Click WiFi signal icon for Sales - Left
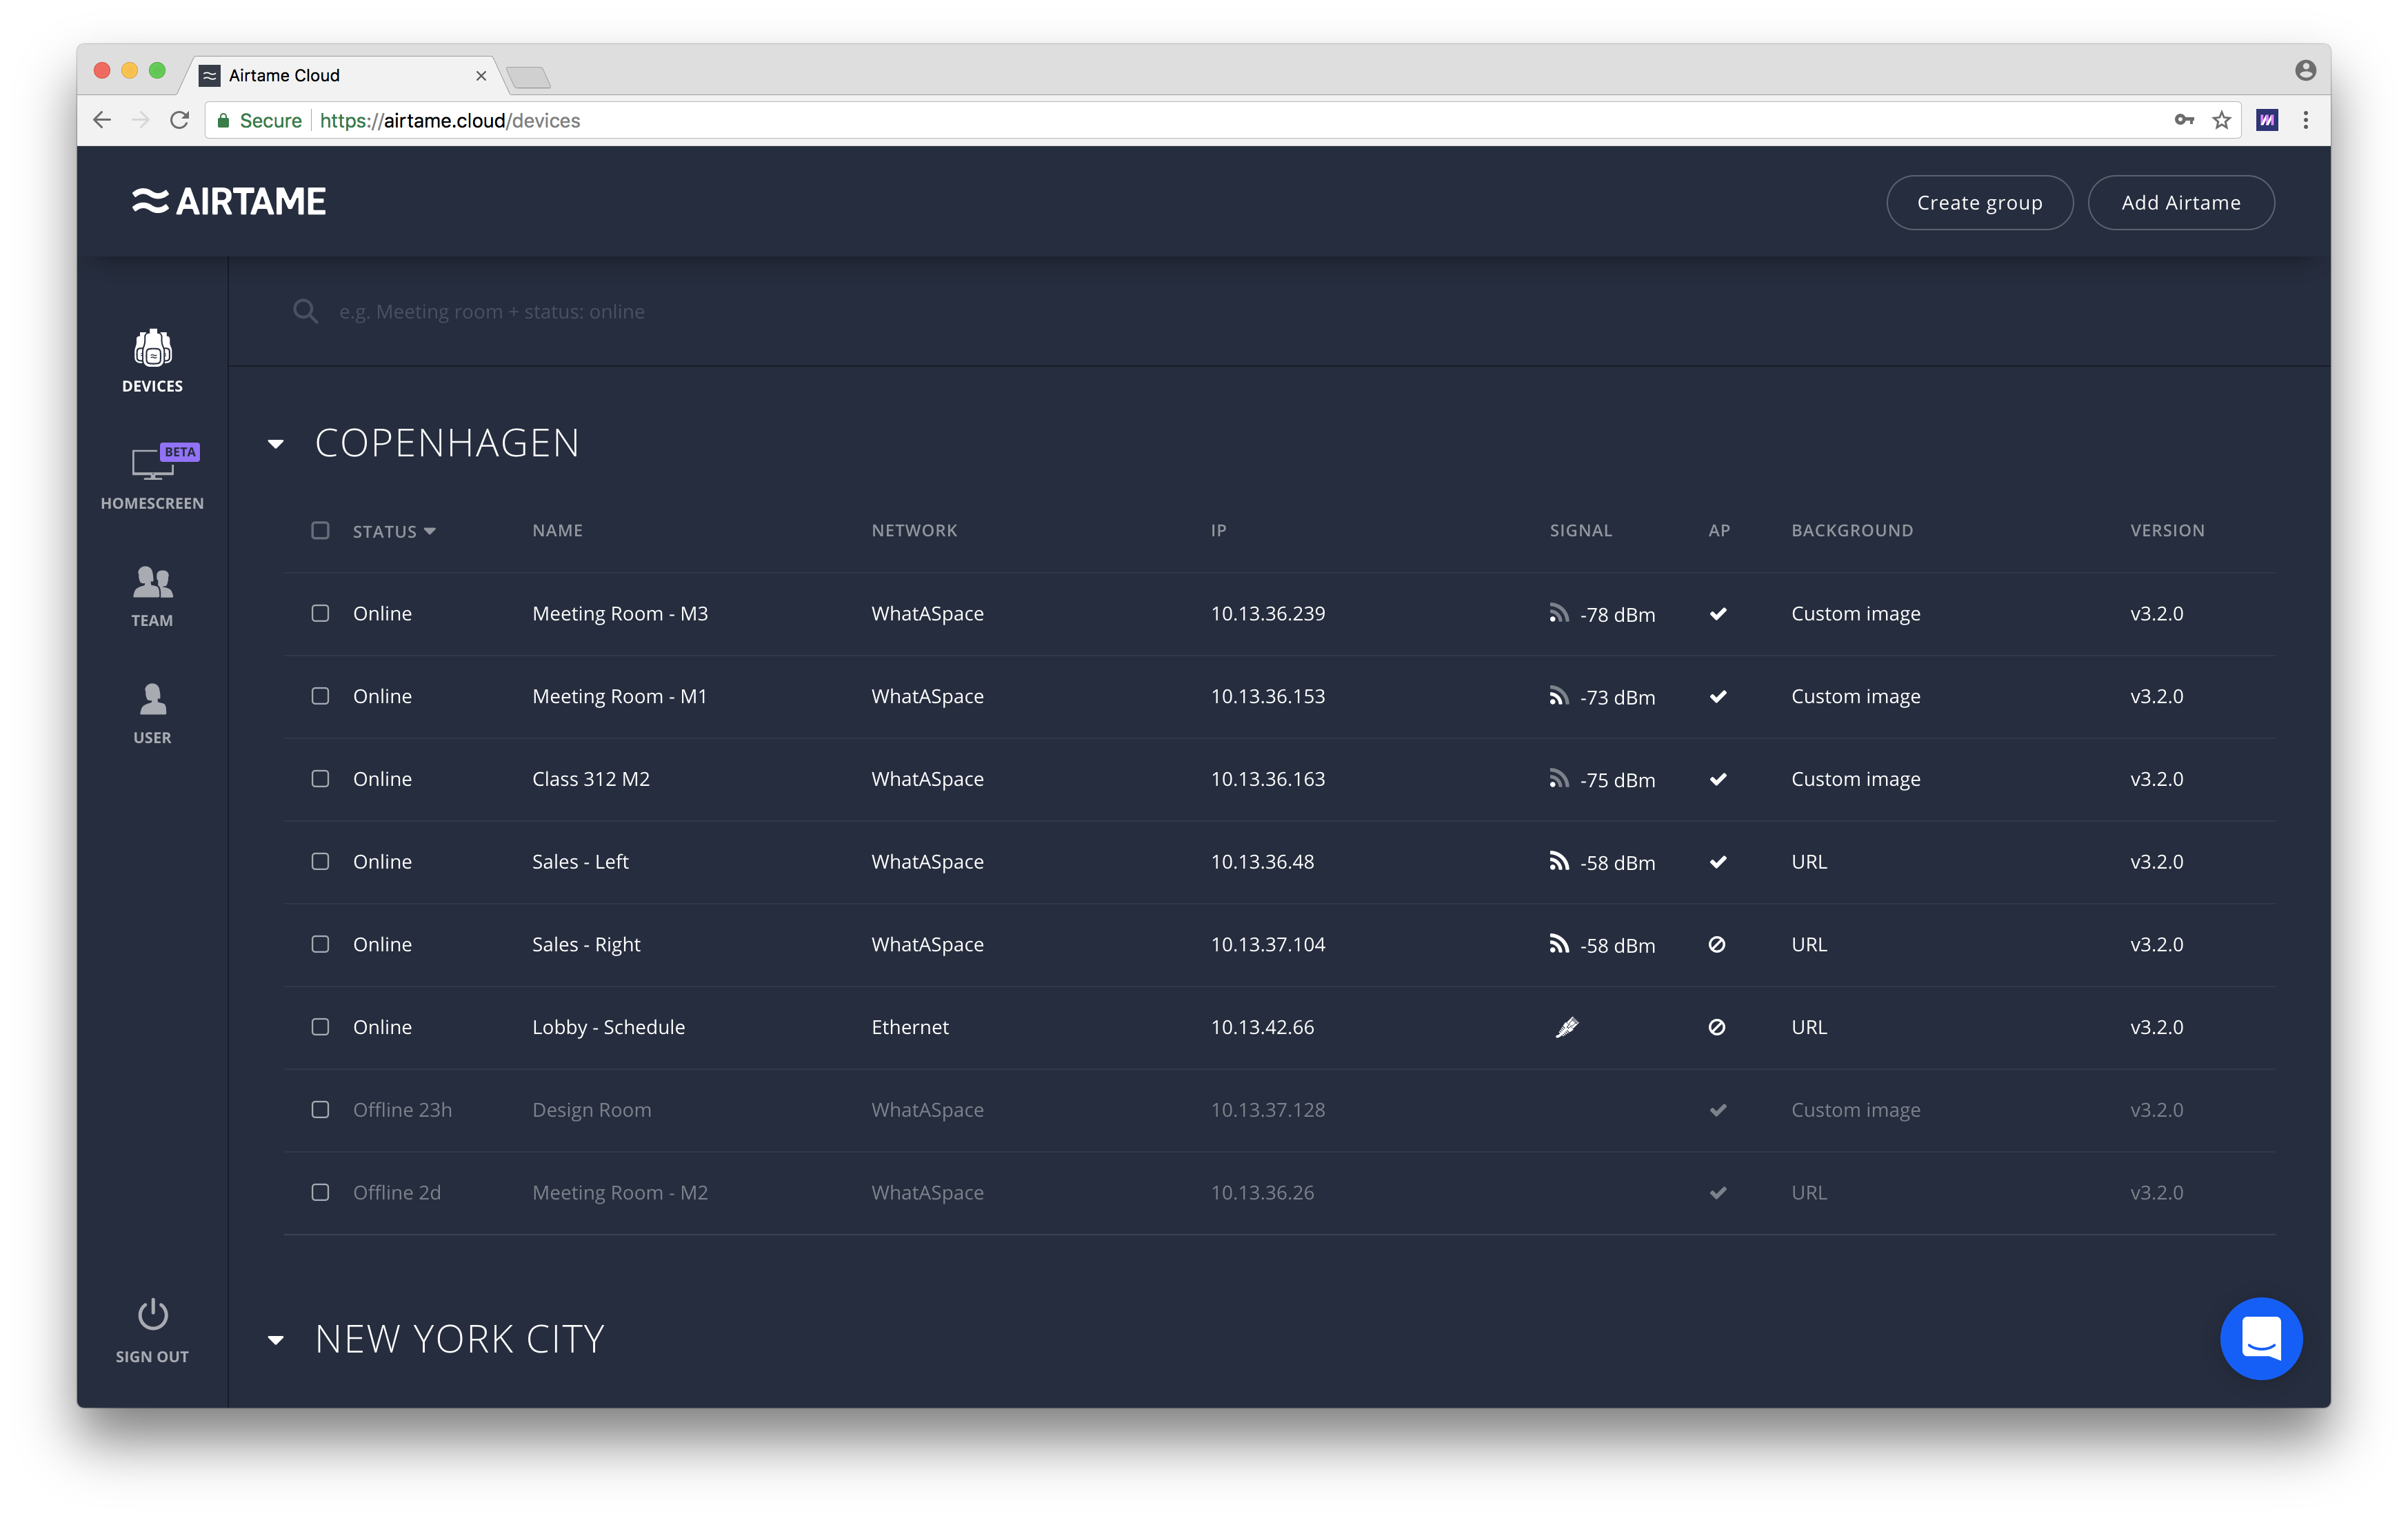 click(1558, 861)
